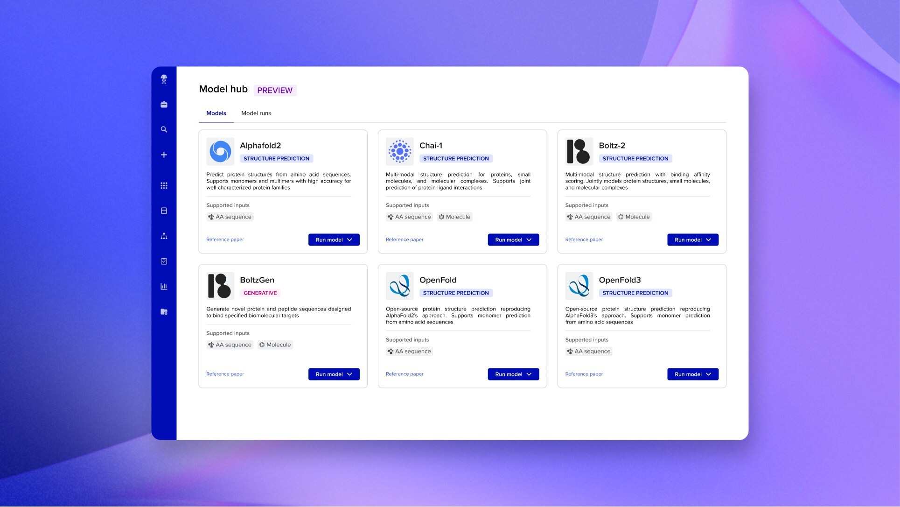Click the jellyfish logo icon in the sidebar
900x507 pixels.
click(164, 79)
